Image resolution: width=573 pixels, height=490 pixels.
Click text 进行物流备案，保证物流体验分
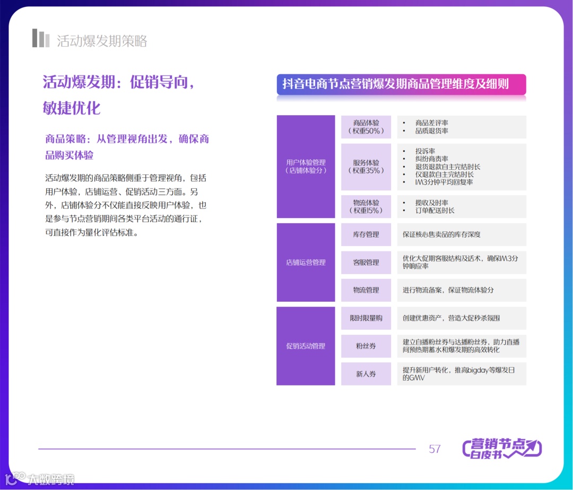(x=448, y=290)
